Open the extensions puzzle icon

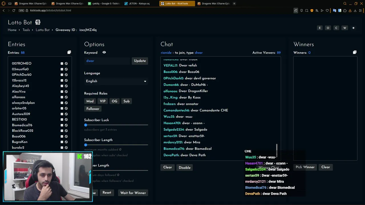point(345,11)
